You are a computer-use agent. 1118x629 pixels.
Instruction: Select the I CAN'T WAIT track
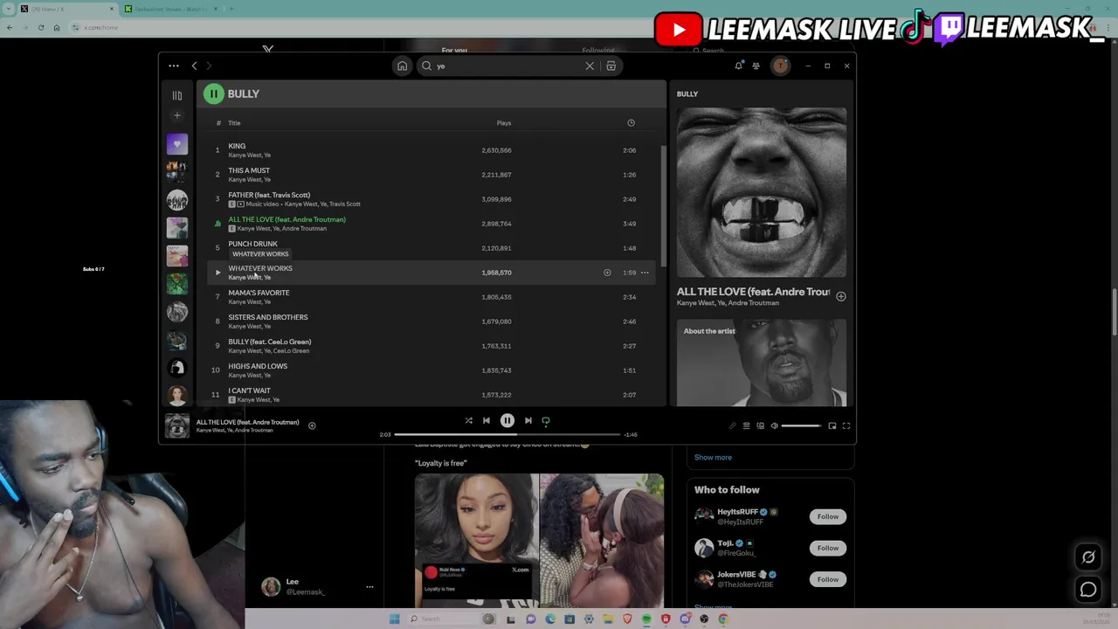point(250,391)
